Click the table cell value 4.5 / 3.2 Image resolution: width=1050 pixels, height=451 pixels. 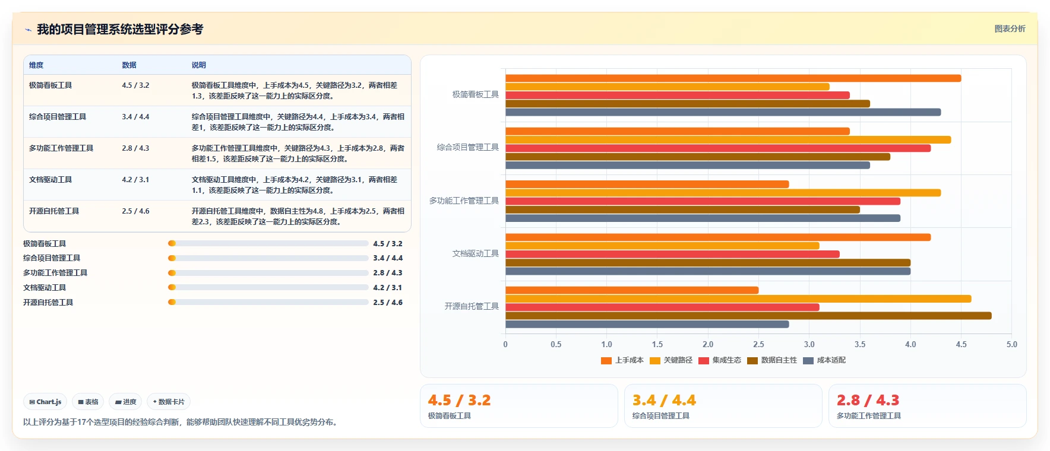(135, 85)
